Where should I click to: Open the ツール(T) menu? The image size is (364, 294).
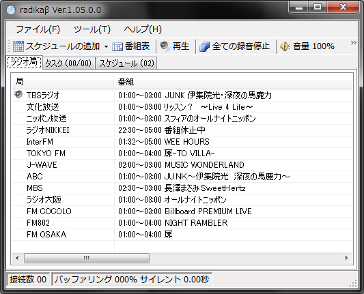point(92,29)
